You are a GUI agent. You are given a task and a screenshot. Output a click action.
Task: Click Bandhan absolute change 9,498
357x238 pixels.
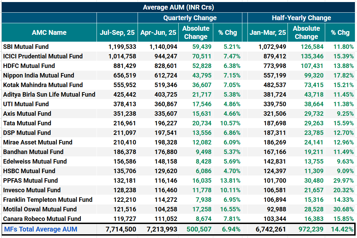pyautogui.click(x=204, y=152)
